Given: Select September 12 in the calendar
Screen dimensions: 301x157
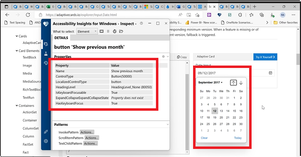Looking at the screenshot, I should click(x=214, y=111).
